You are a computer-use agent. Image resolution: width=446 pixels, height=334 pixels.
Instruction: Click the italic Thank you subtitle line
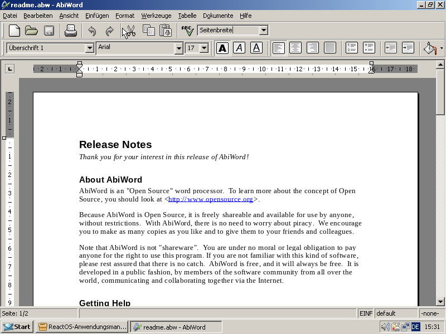pyautogui.click(x=164, y=157)
